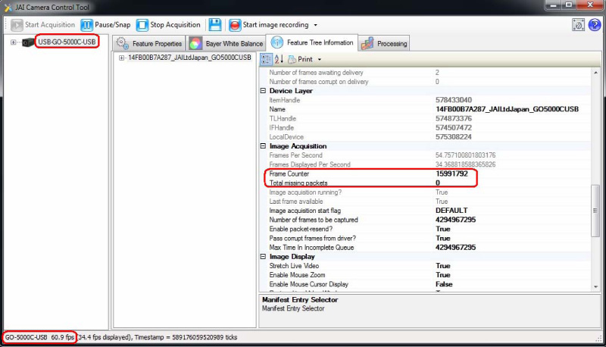Switch to the Feature Properties tab
Viewport: 606px width, 347px height.
coord(148,43)
